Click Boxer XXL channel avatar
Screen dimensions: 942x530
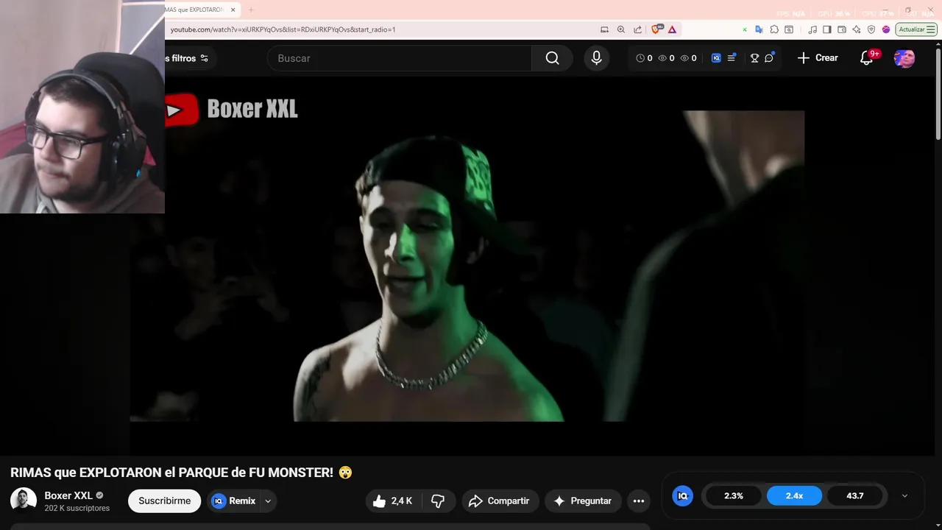click(24, 501)
